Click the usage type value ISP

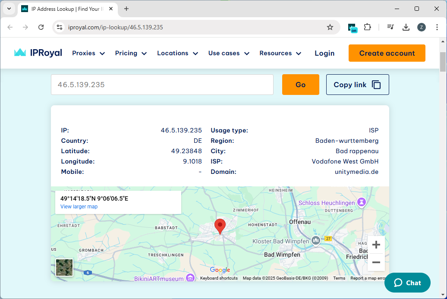point(374,130)
